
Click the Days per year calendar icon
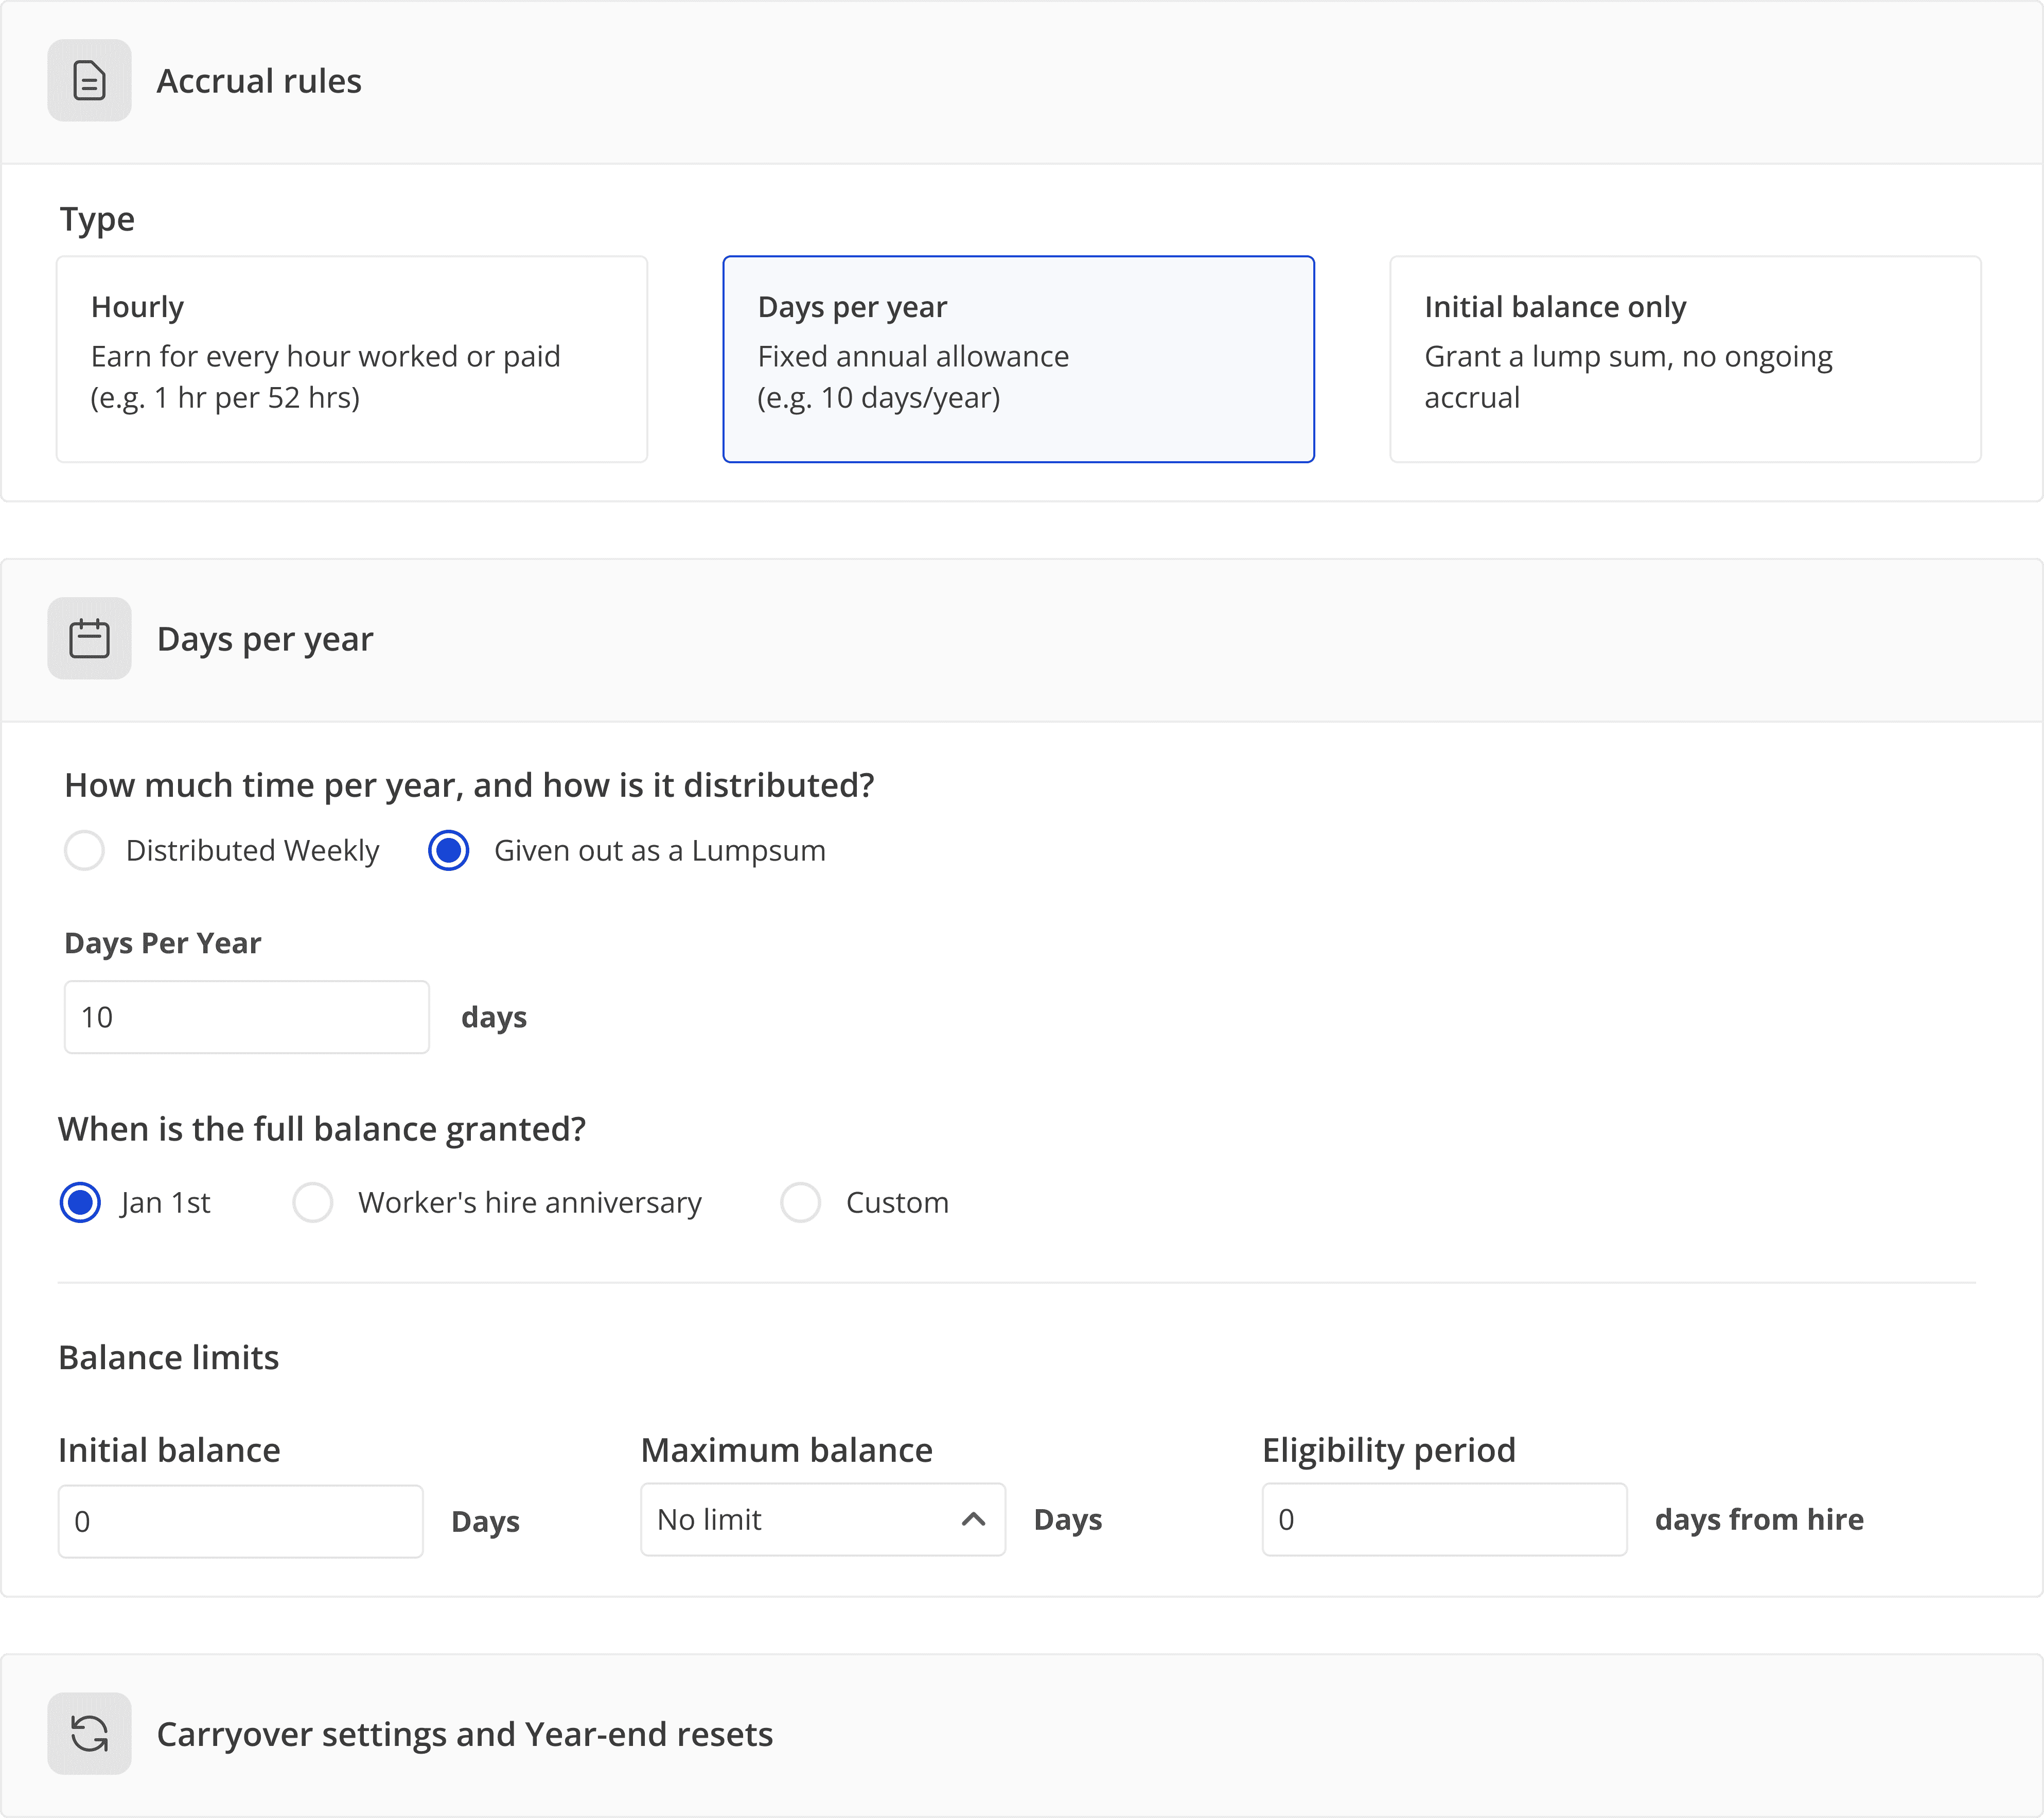tap(89, 638)
